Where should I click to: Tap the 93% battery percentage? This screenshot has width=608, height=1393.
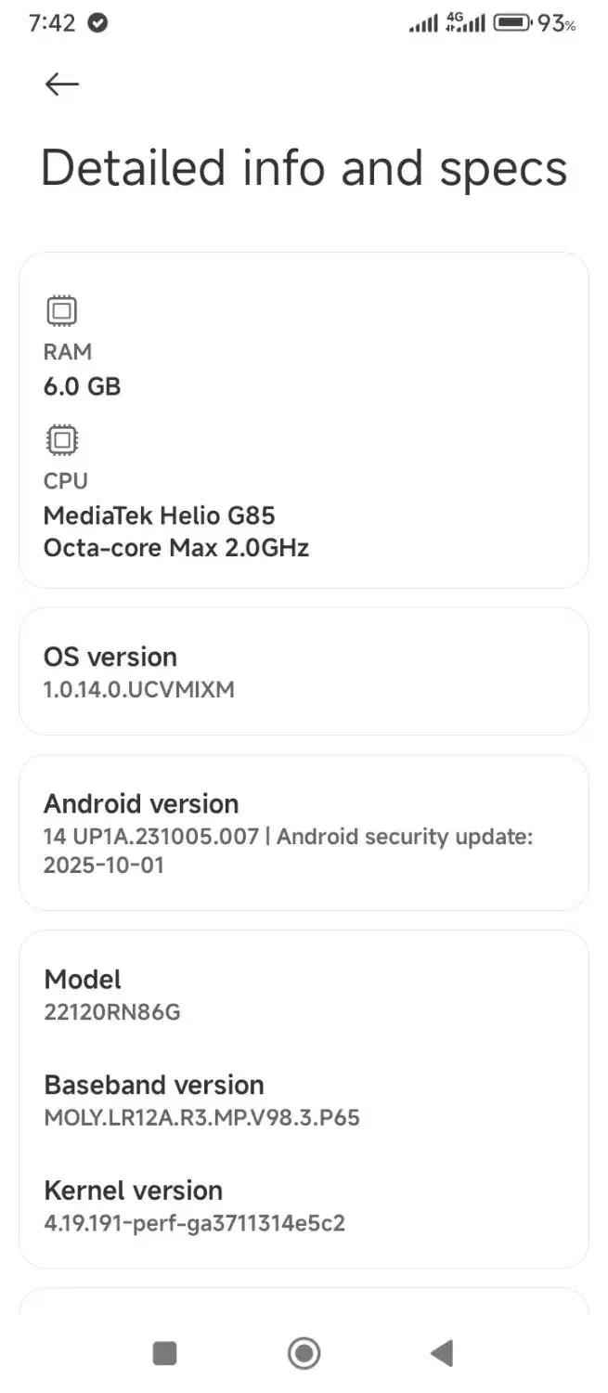pyautogui.click(x=557, y=23)
